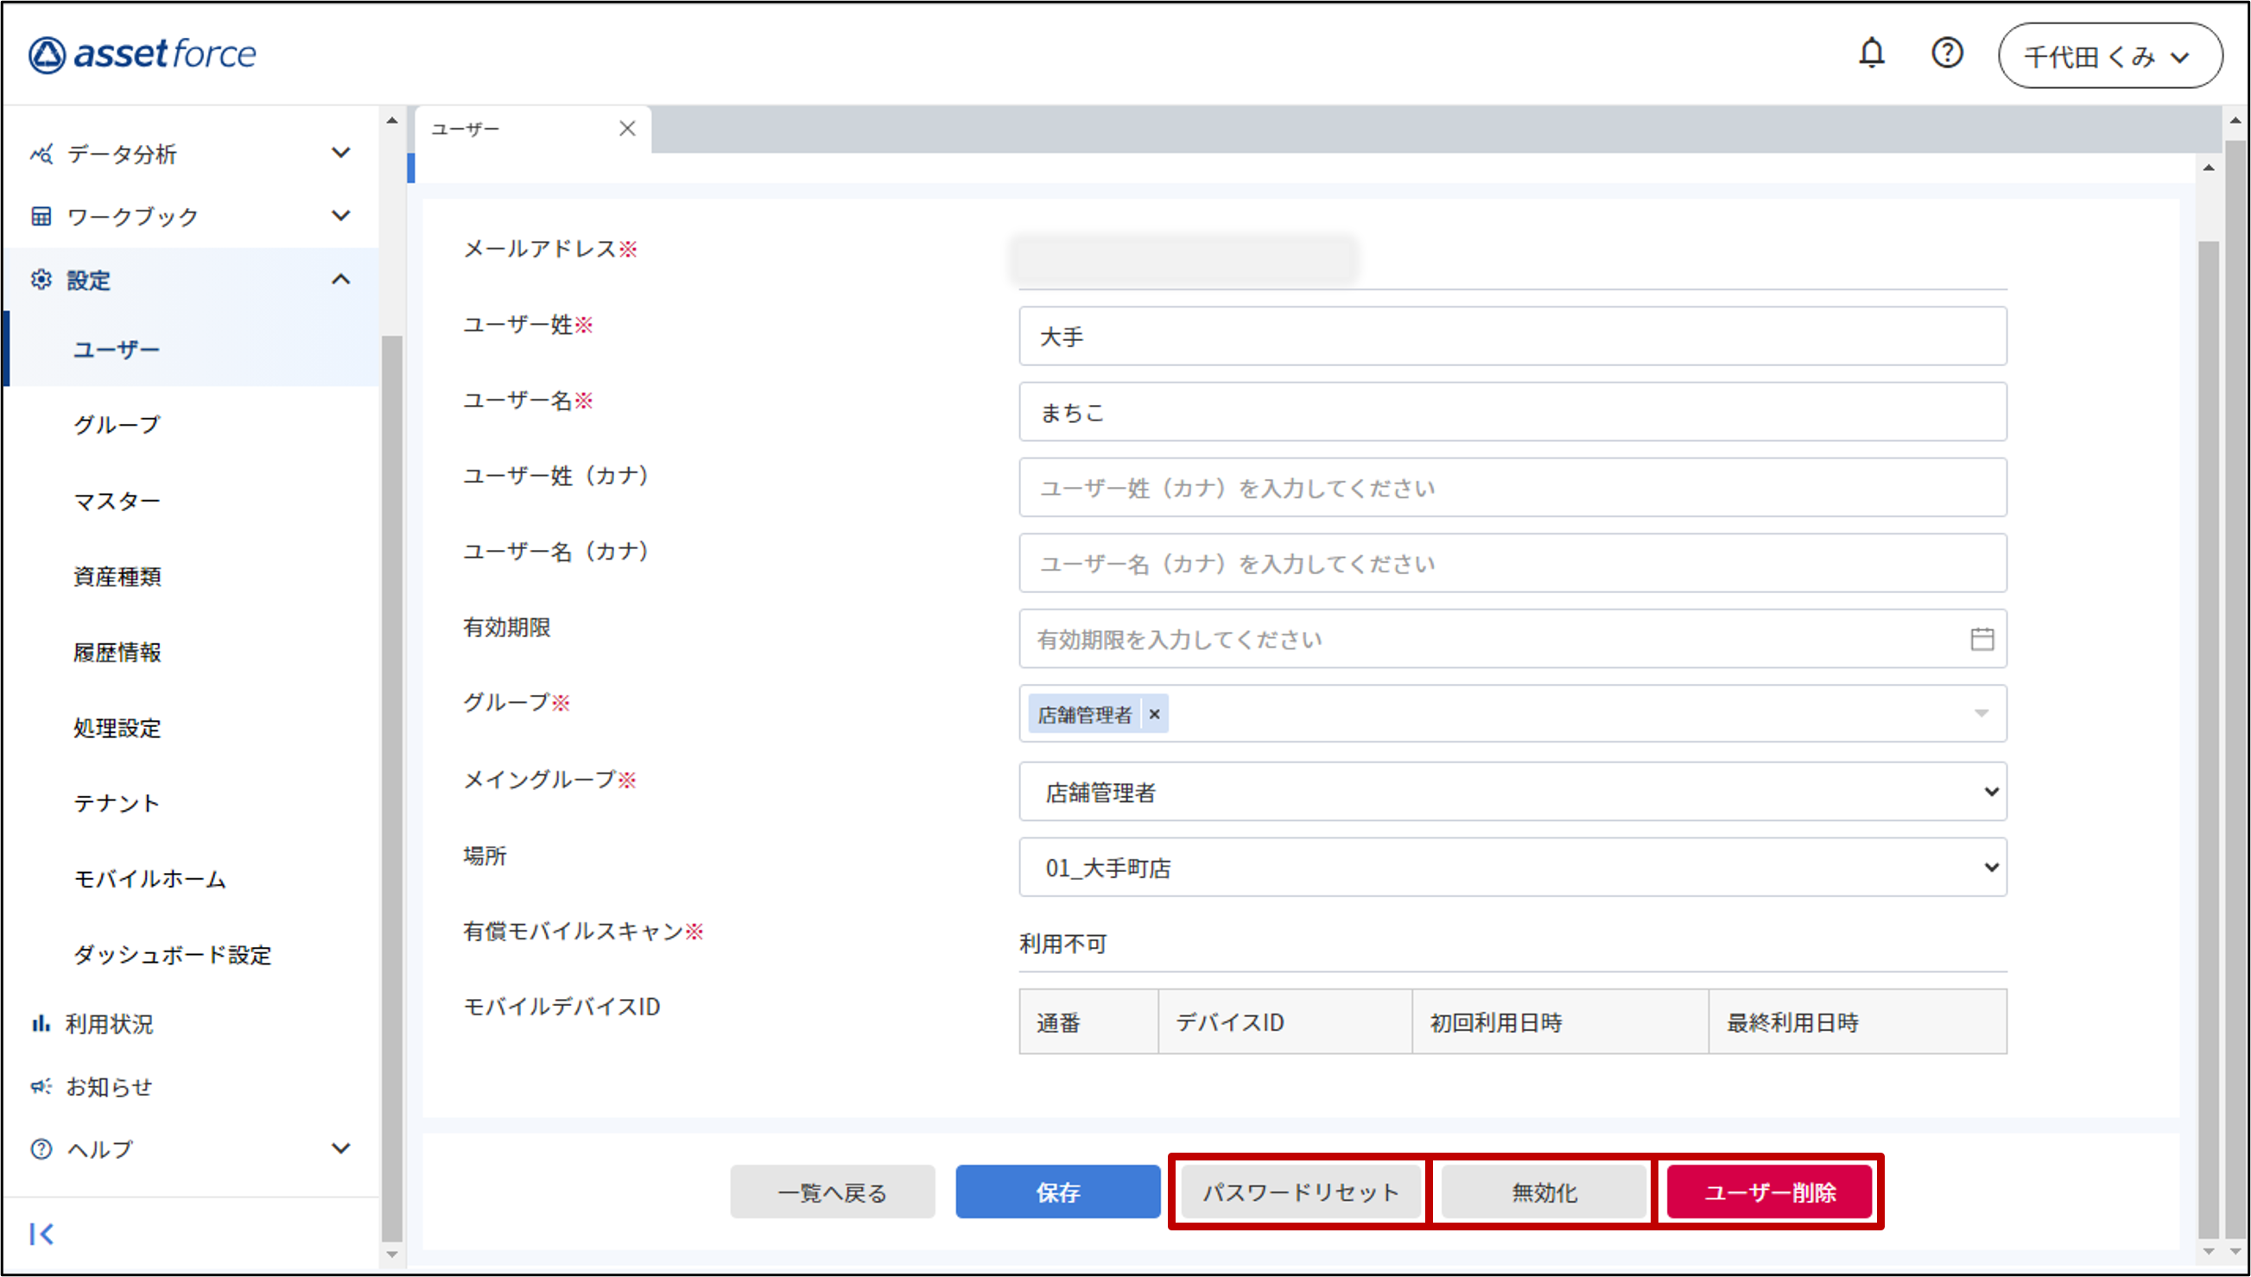Close the ユーザー tab
The image size is (2251, 1277).
[x=626, y=129]
